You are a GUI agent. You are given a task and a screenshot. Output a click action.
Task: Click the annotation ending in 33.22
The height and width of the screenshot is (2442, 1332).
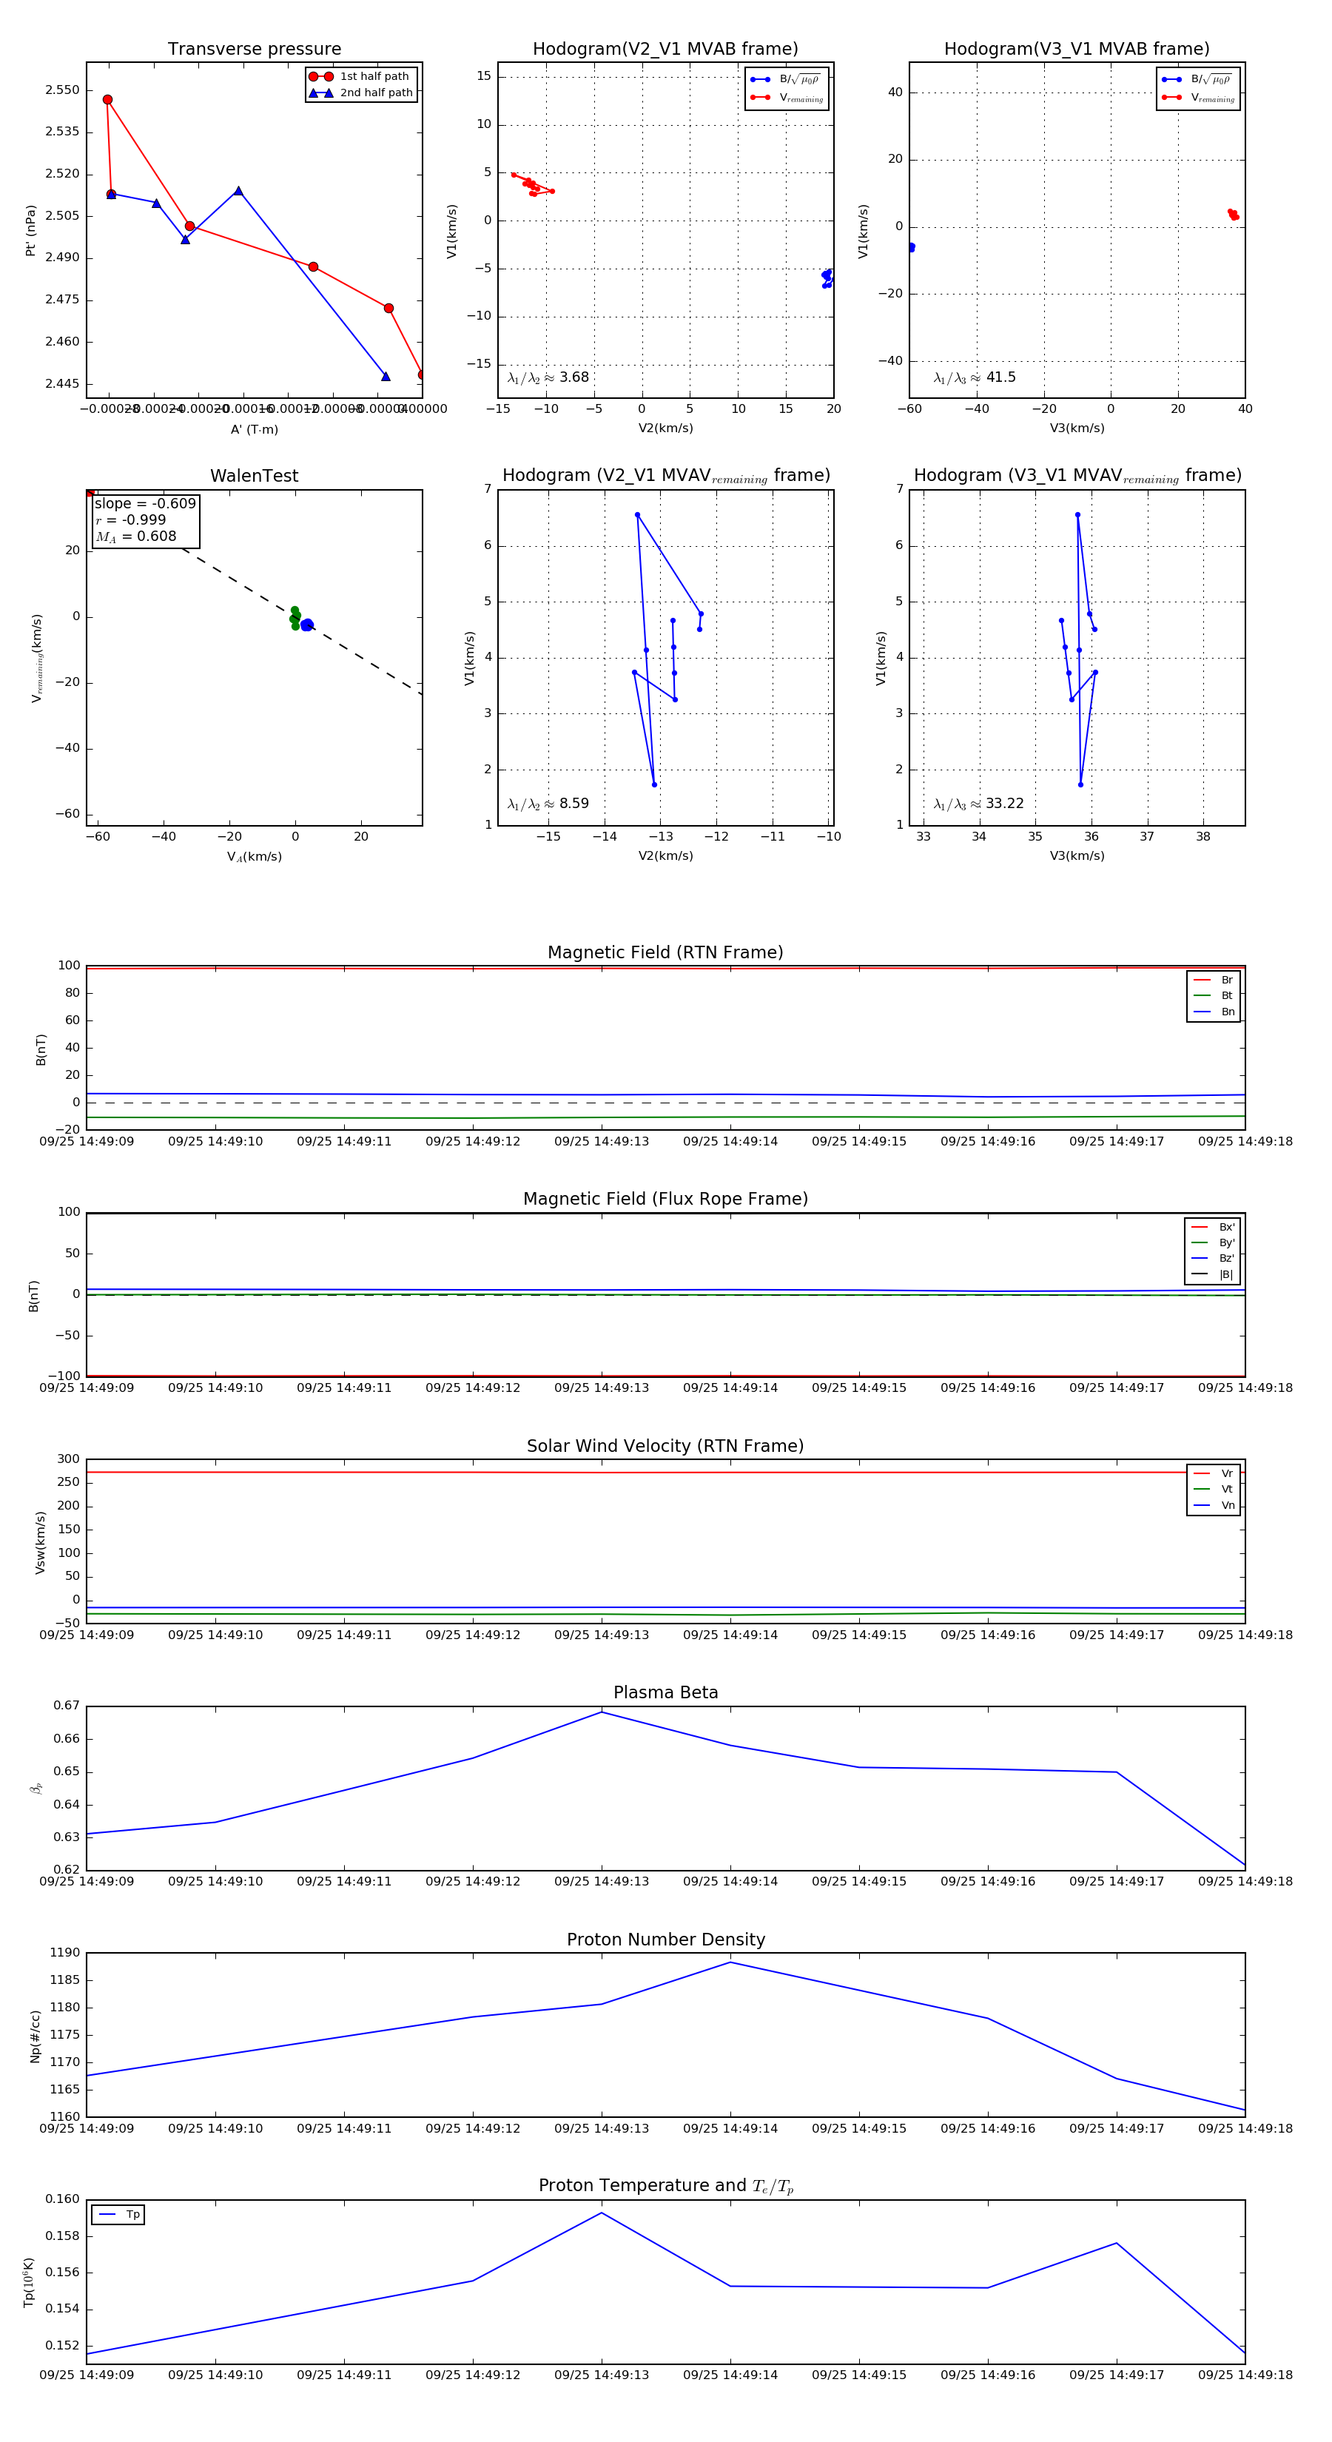tap(978, 804)
